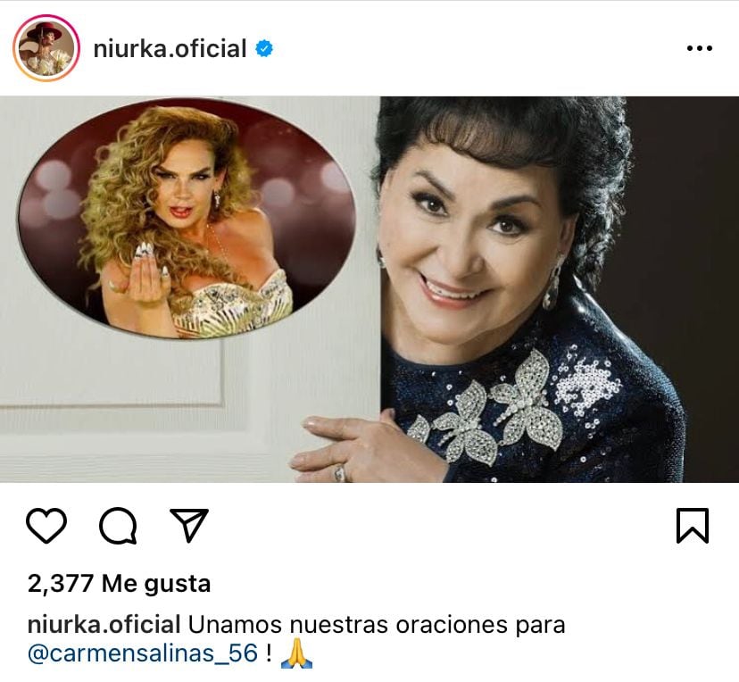Save the post with the bookmark icon
This screenshot has height=682, width=739.
pos(693,525)
